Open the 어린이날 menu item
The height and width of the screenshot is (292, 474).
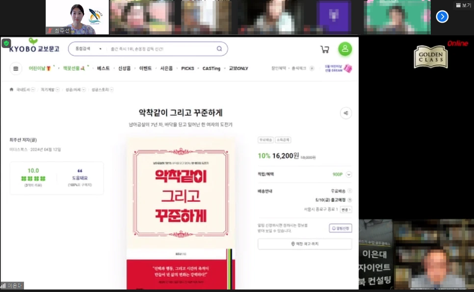point(40,69)
